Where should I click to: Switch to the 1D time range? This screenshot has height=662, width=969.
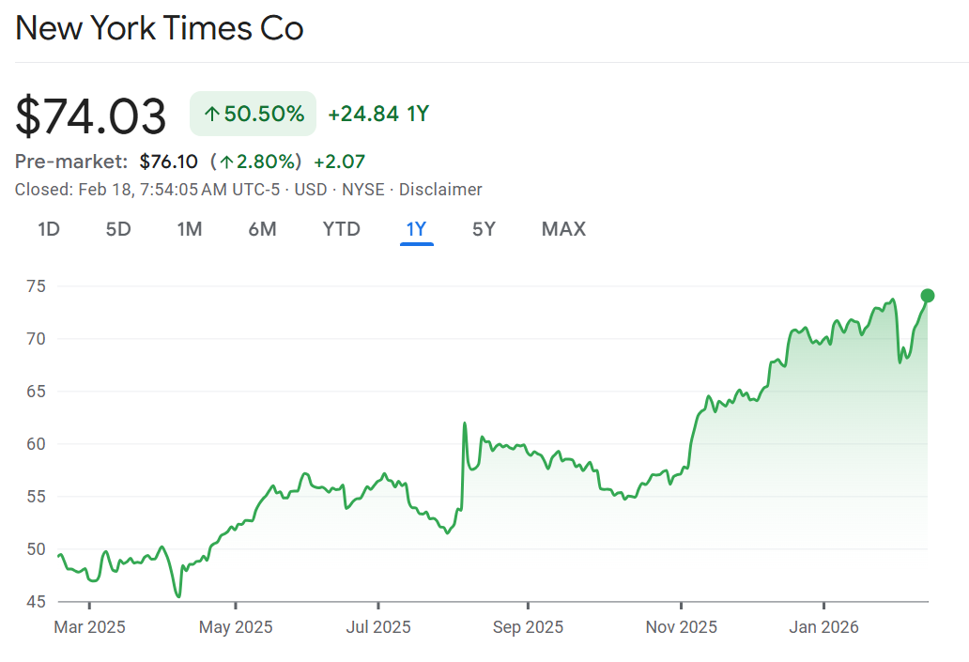pos(49,229)
